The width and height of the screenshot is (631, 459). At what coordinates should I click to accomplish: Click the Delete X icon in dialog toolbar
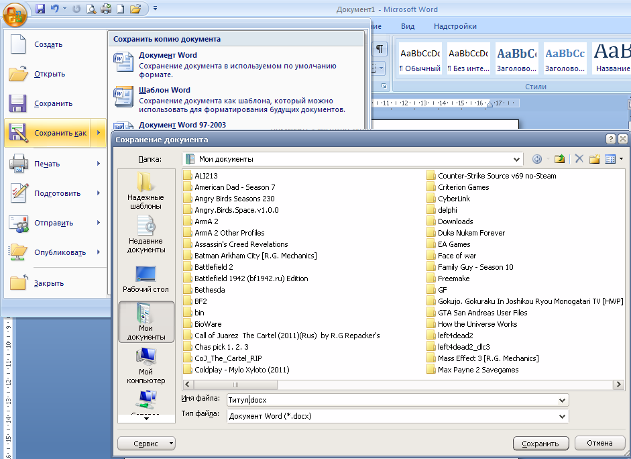click(x=579, y=158)
